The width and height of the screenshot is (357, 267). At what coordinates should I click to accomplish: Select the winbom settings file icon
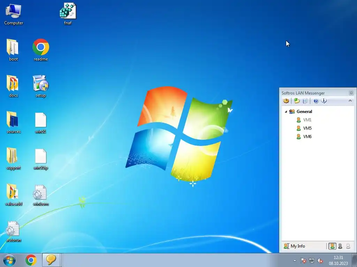coord(40,195)
